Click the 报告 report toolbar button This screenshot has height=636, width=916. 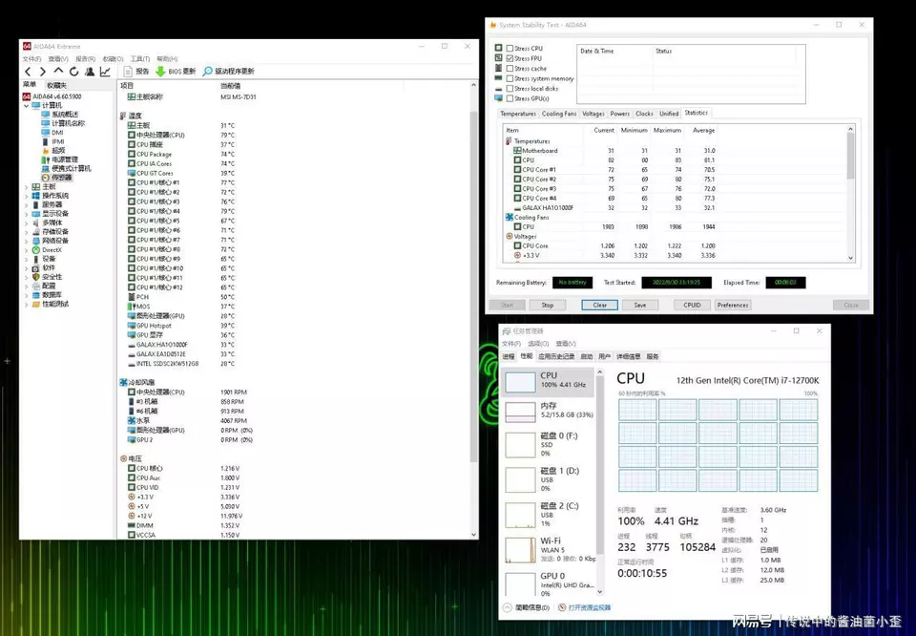pos(136,72)
